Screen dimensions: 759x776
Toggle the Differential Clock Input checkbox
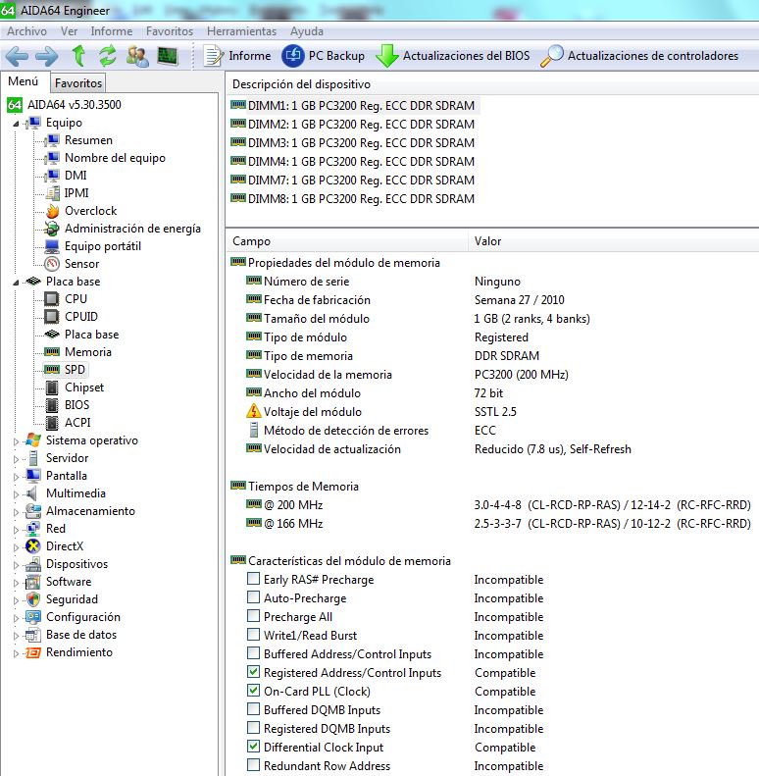(x=254, y=748)
